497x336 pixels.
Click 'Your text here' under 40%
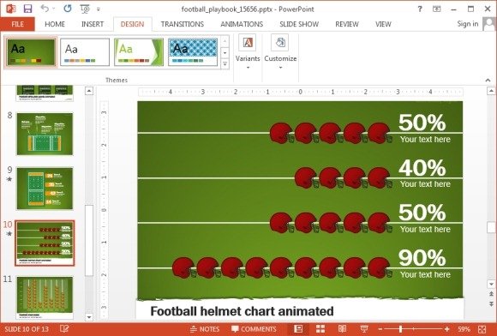tap(425, 184)
